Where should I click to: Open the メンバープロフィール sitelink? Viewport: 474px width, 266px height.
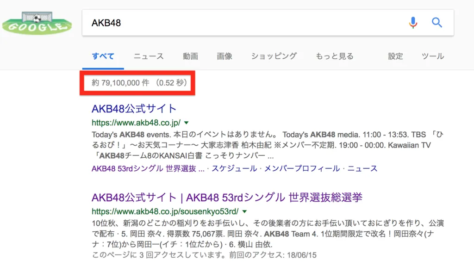click(302, 168)
